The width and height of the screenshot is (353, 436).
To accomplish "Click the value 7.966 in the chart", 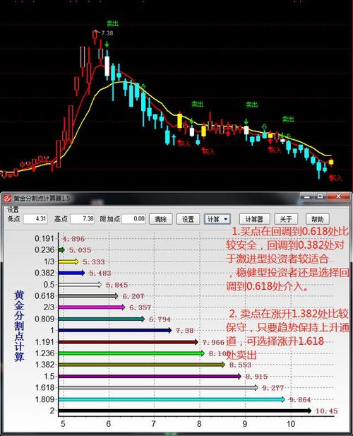I will coord(213,342).
